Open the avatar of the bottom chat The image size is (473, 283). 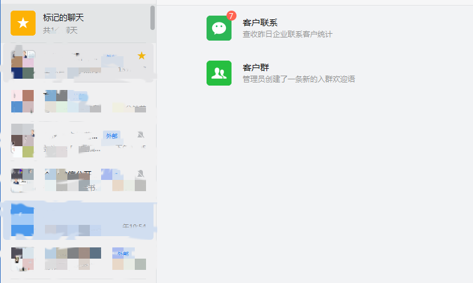23,259
